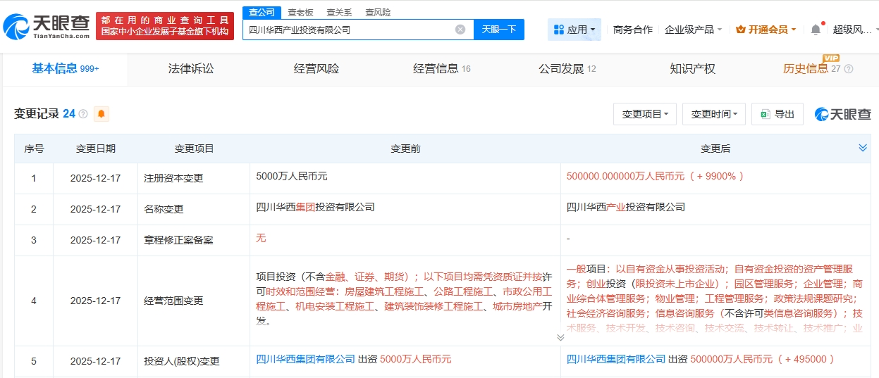879x378 pixels.
Task: Clear the search box with X icon
Action: pos(460,30)
